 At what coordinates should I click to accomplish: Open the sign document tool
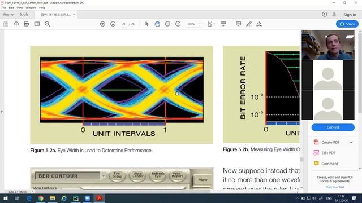[x=259, y=24]
